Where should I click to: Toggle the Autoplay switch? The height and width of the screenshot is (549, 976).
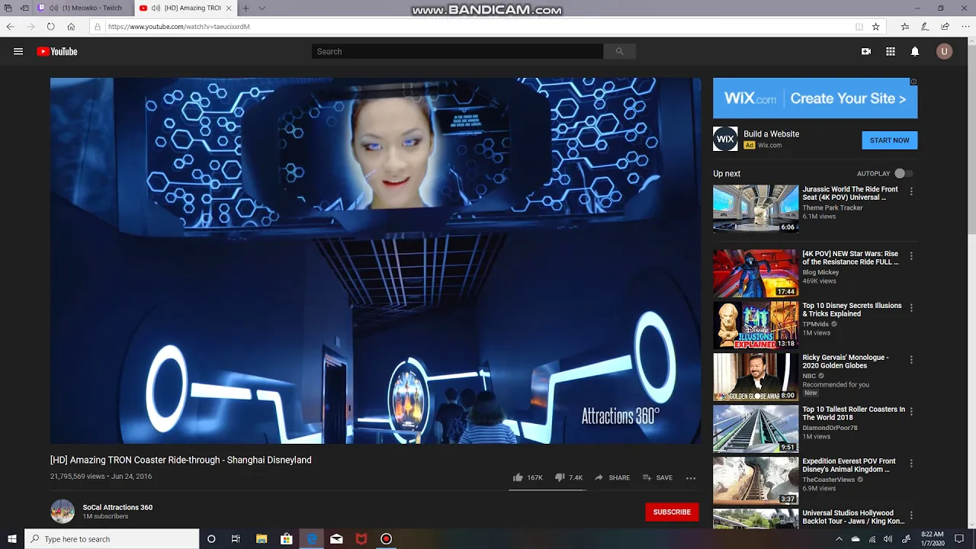click(903, 174)
